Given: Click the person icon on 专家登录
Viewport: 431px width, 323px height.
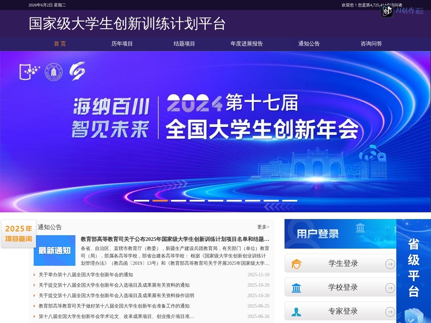Looking at the screenshot, I should [296, 312].
